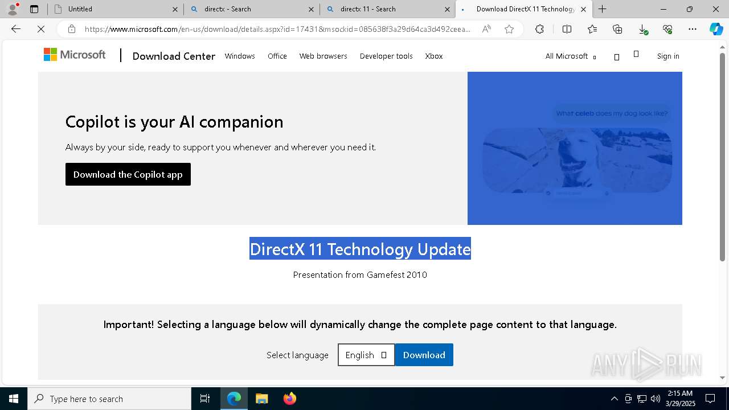Open a new tab with plus button
The image size is (729, 410).
602,9
